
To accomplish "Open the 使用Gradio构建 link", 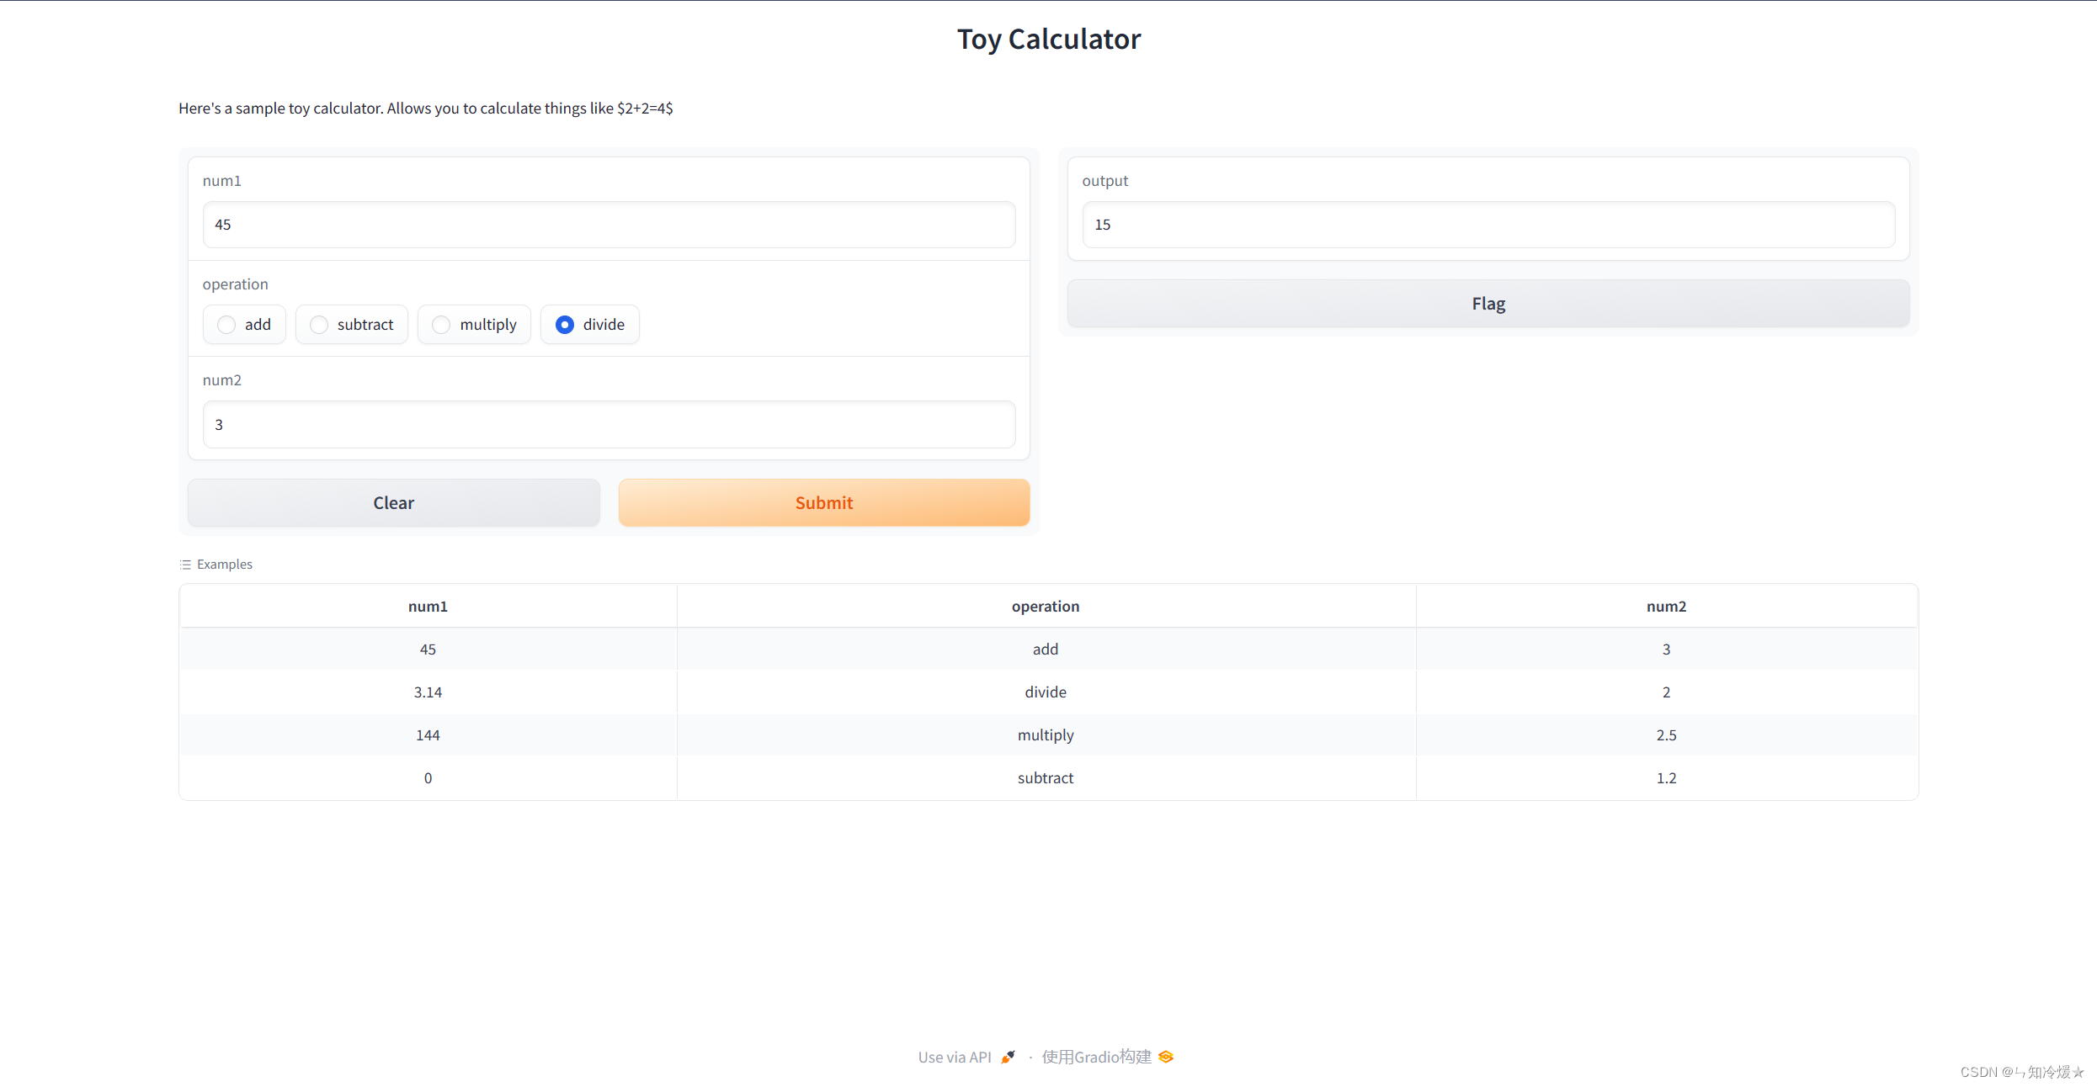I will click(1096, 1057).
